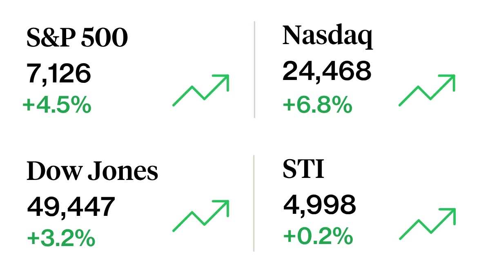The image size is (490, 264).
Task: Click the S&P 500 value 7,126
Action: pos(59,74)
